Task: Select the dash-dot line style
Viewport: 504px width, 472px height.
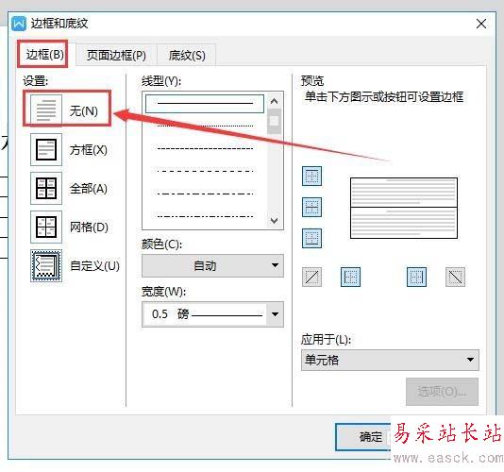Action: (x=205, y=194)
